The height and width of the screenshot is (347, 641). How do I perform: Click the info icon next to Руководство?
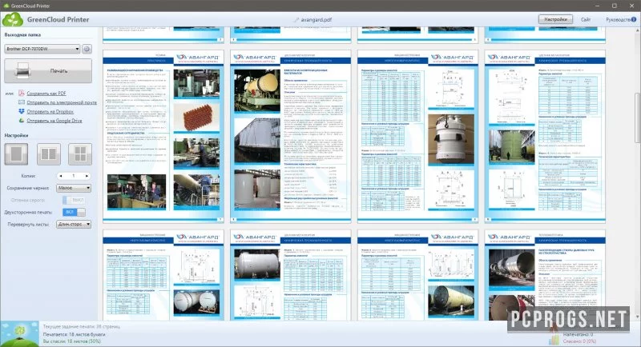tap(634, 19)
